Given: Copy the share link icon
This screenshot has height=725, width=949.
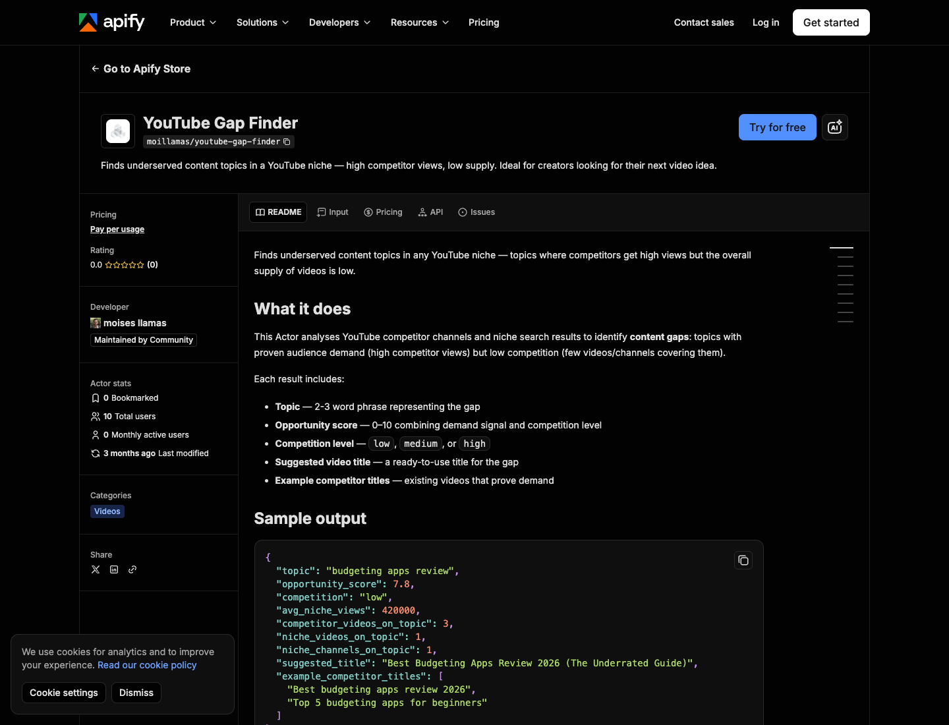Looking at the screenshot, I should [x=132, y=569].
